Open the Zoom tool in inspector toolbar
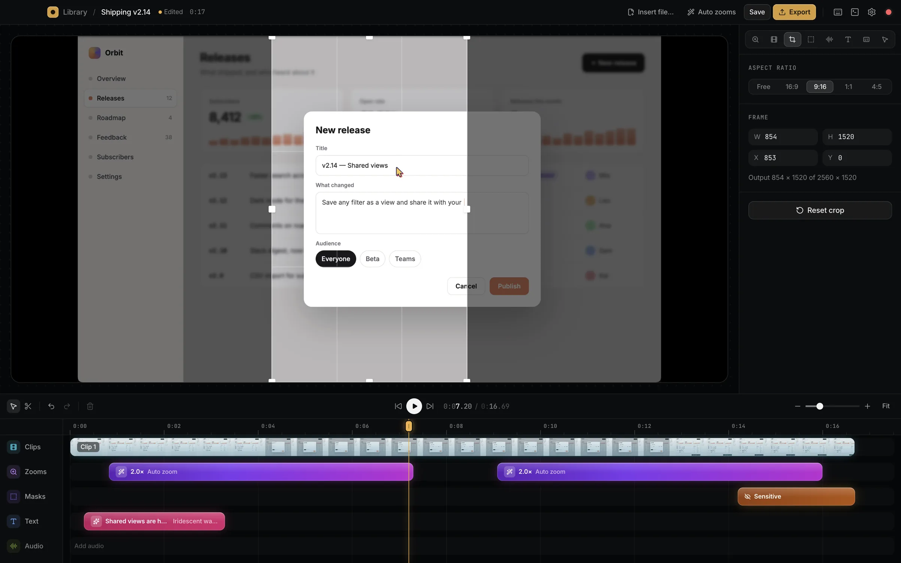 [755, 39]
